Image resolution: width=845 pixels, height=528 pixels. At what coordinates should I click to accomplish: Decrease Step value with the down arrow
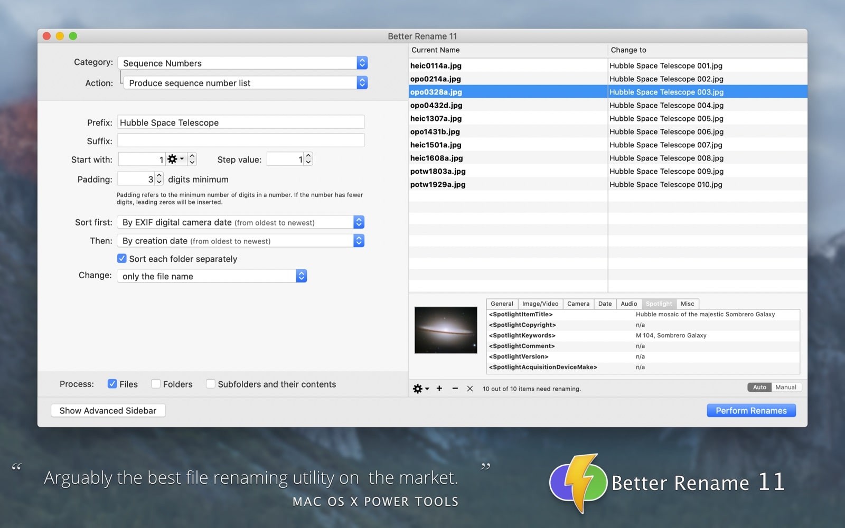[307, 161]
